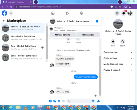Screen dimensions: 137x110
Task: Open Firefox from taskbar
Action: 48,108
